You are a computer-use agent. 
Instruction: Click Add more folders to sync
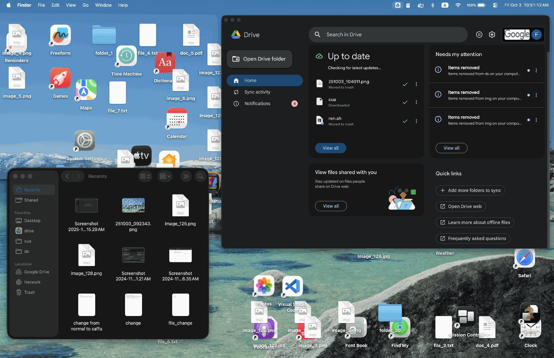(470, 190)
